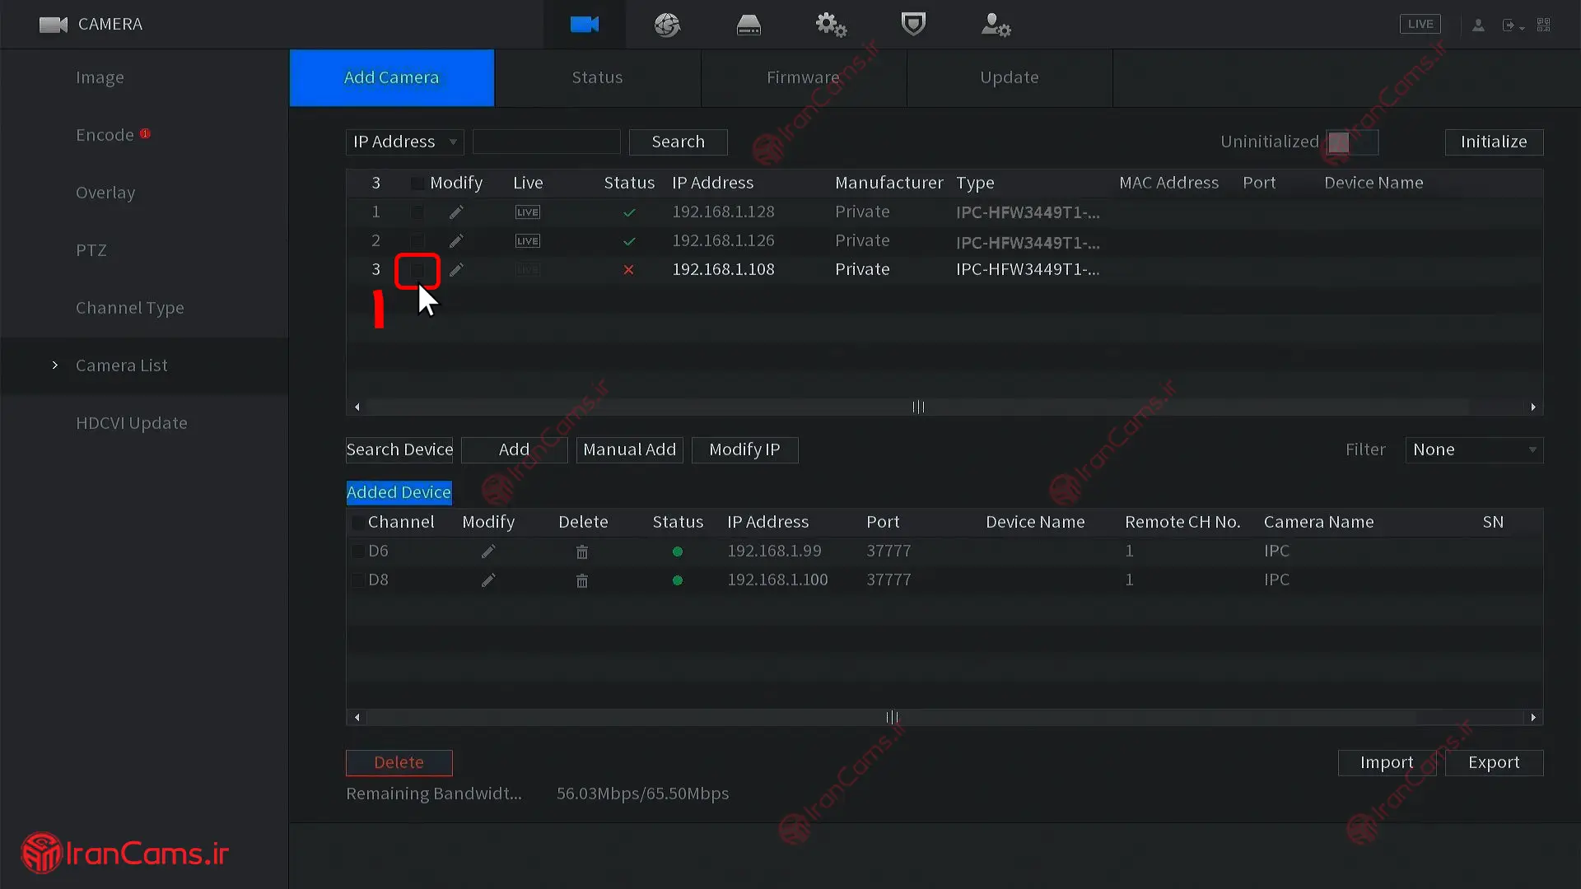
Task: Click the Export button
Action: pyautogui.click(x=1494, y=763)
